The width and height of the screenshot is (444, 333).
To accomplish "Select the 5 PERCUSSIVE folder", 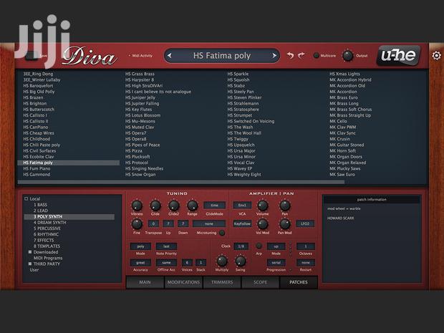I will pyautogui.click(x=47, y=228).
